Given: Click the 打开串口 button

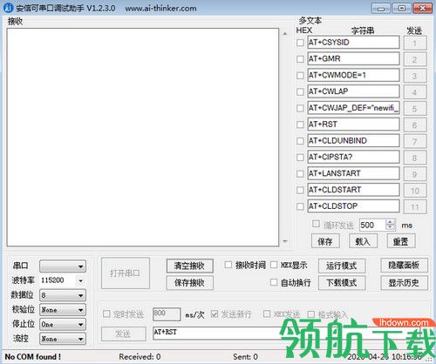Looking at the screenshot, I should click(x=126, y=273).
